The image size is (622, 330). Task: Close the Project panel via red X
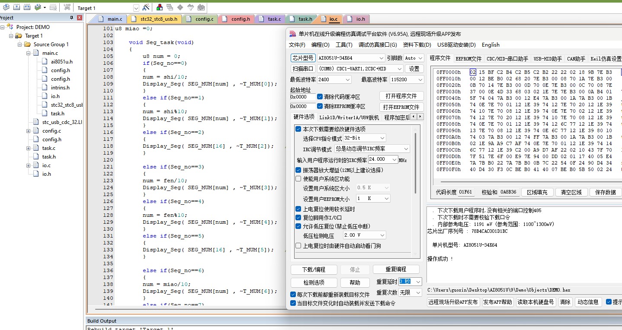tap(80, 18)
